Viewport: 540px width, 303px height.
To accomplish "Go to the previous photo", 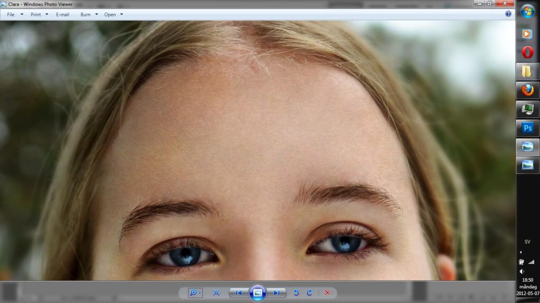I will tap(239, 292).
